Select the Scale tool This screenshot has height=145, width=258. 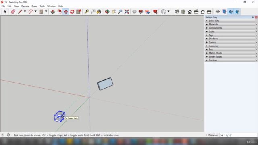79,12
